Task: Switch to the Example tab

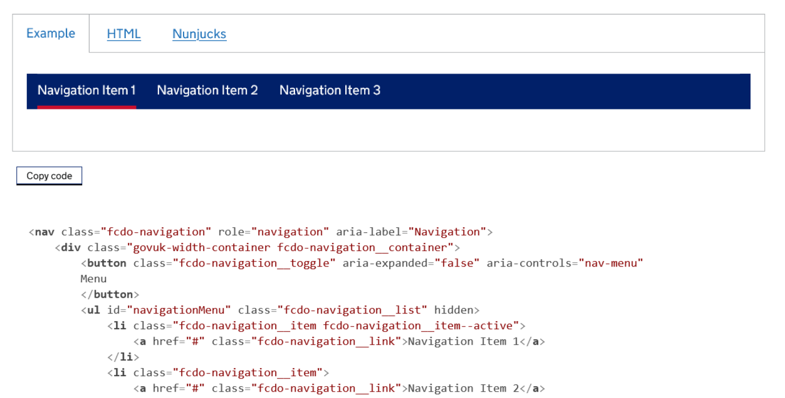Action: pos(51,34)
